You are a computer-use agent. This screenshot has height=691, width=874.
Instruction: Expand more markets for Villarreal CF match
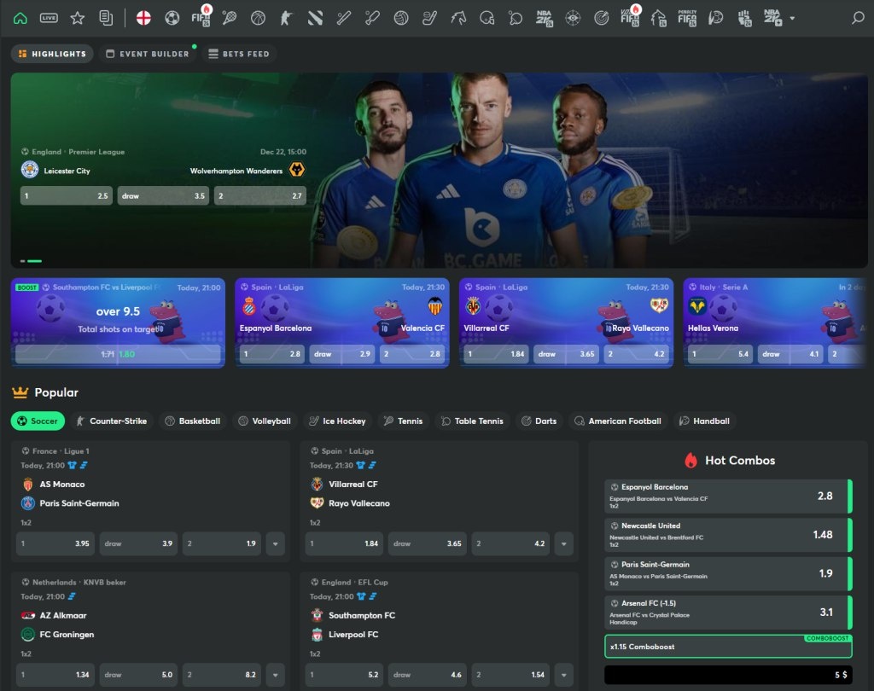point(564,543)
